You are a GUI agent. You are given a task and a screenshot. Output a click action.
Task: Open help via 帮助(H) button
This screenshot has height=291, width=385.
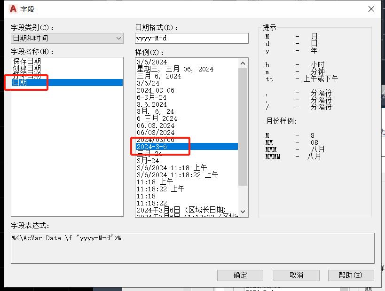pos(352,275)
